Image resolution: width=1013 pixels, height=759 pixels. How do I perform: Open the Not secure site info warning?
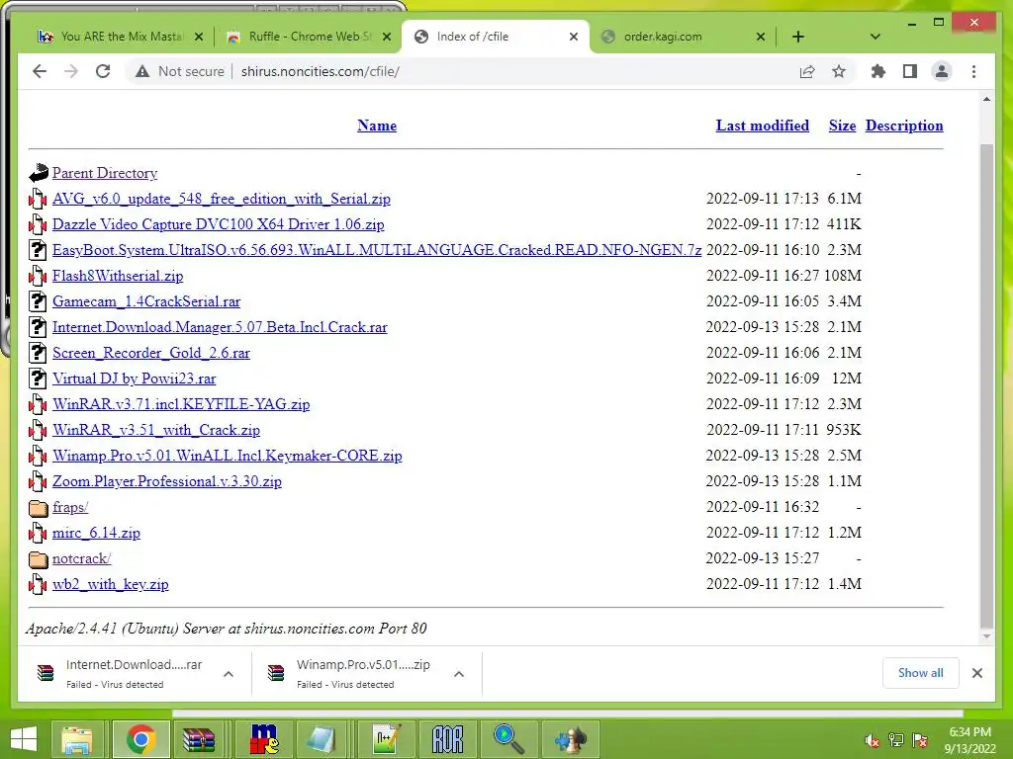pos(180,71)
